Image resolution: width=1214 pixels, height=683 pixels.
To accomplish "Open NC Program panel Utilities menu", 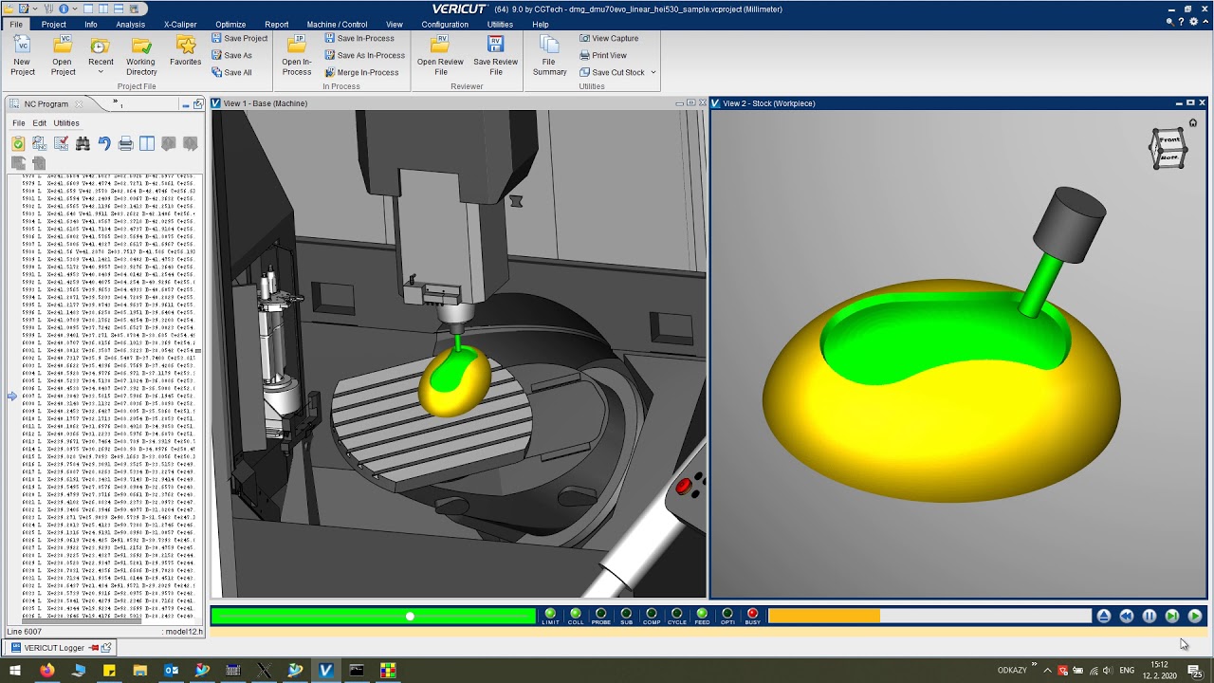I will tap(66, 123).
